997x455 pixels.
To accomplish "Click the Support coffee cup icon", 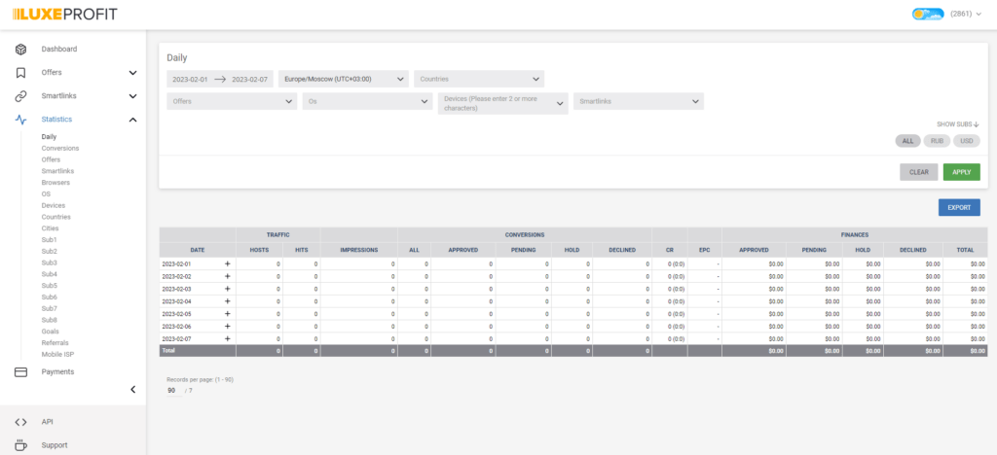I will click(x=20, y=445).
